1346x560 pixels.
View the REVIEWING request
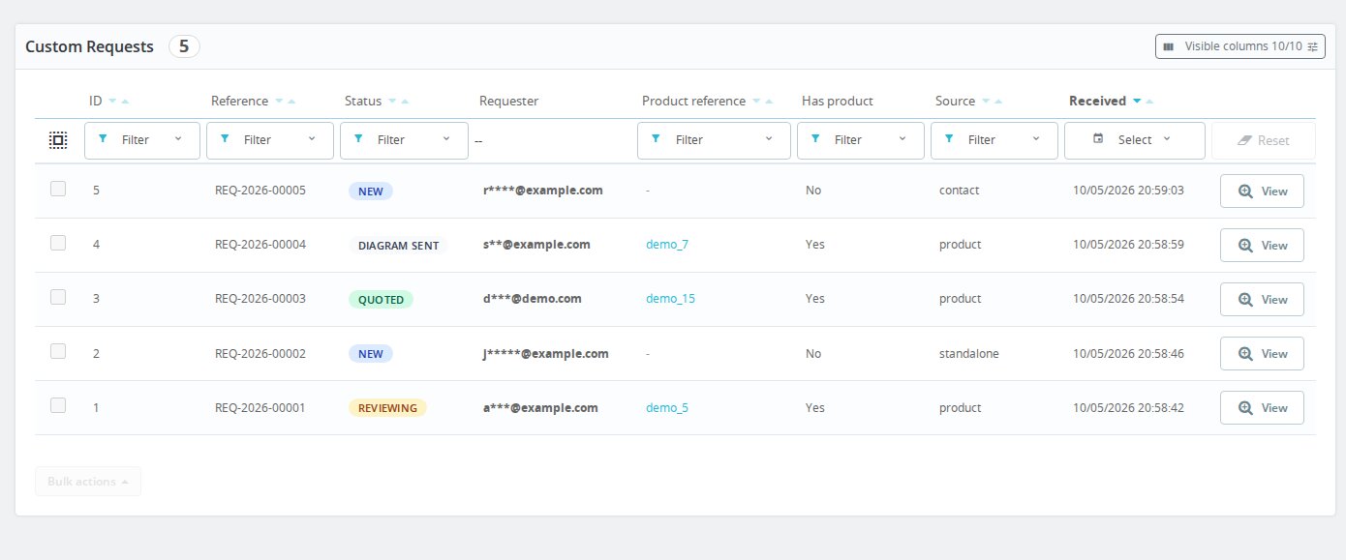coord(1262,408)
